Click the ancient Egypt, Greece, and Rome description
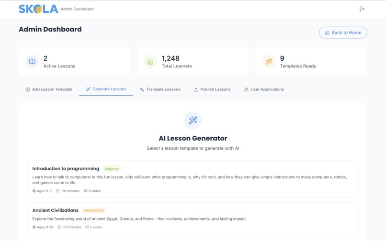 [139, 219]
